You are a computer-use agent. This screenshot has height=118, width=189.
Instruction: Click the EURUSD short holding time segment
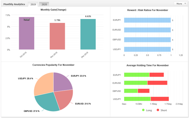tap(157, 83)
